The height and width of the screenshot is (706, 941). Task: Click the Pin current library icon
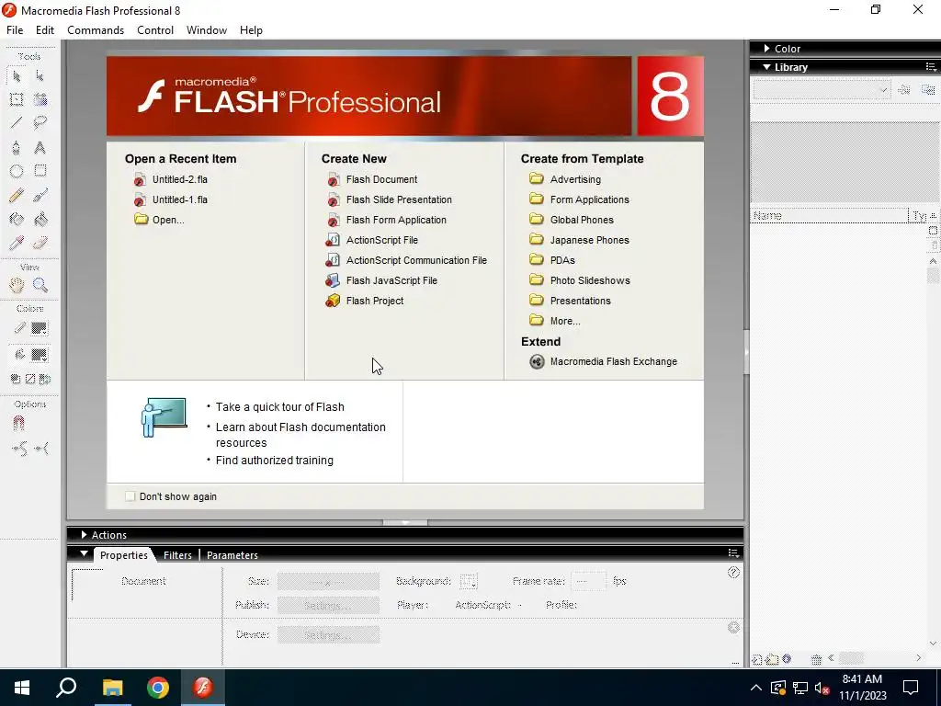coord(904,90)
